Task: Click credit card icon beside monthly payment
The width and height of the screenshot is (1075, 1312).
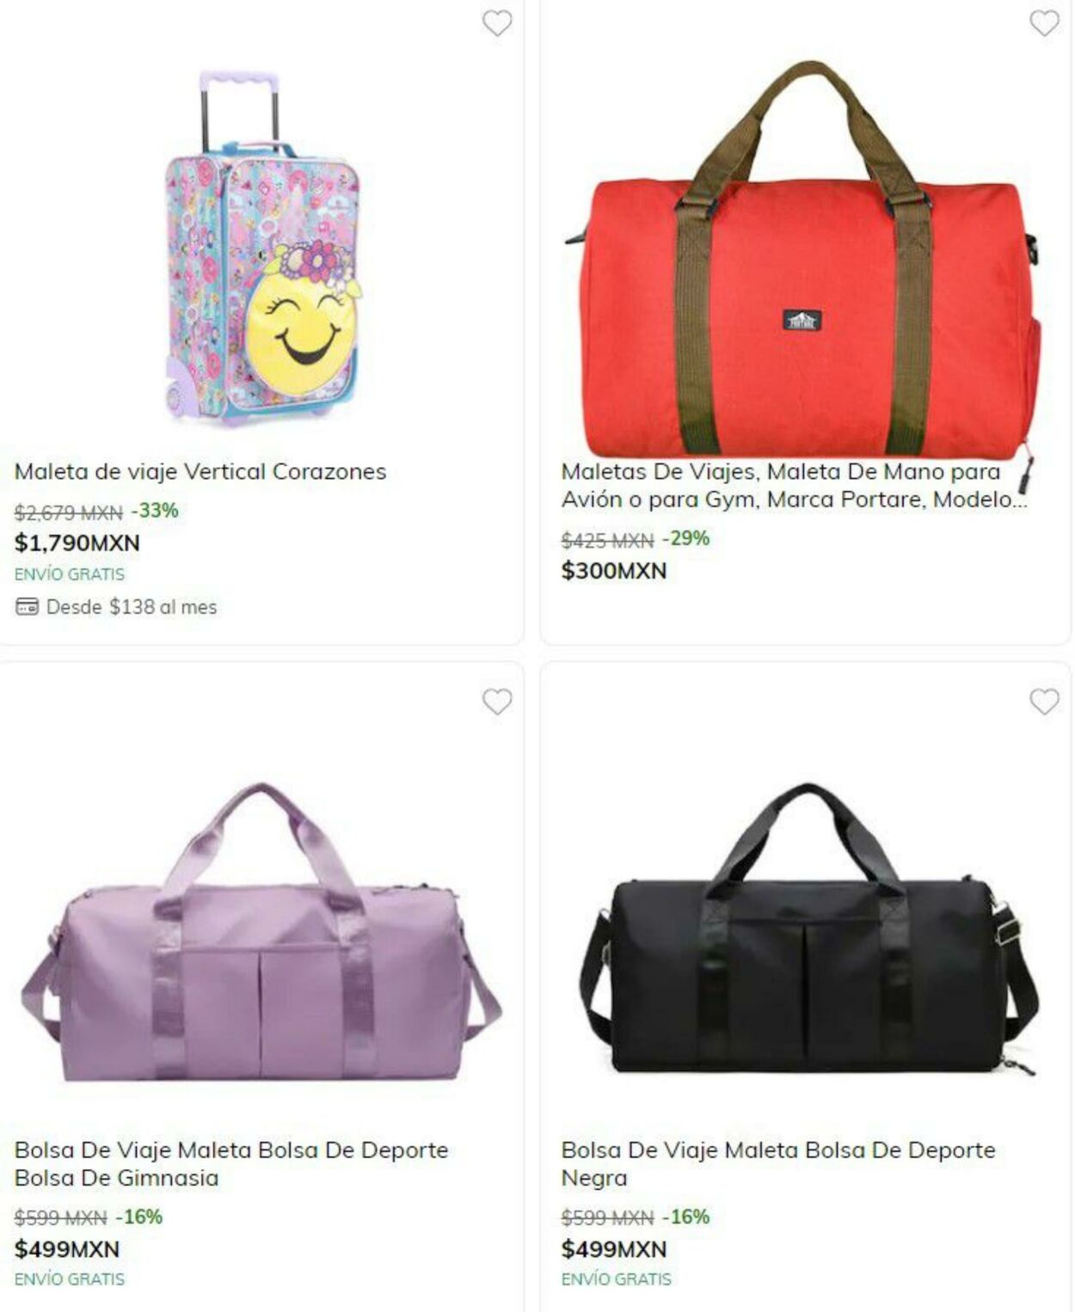Action: (x=27, y=607)
